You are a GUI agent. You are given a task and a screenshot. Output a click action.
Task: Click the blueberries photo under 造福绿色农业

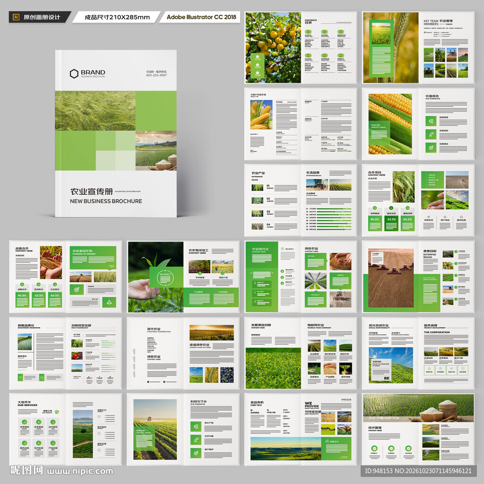click(227, 375)
